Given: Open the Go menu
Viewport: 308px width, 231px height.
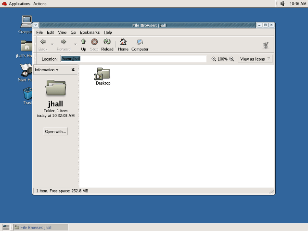Looking at the screenshot, I should click(73, 32).
